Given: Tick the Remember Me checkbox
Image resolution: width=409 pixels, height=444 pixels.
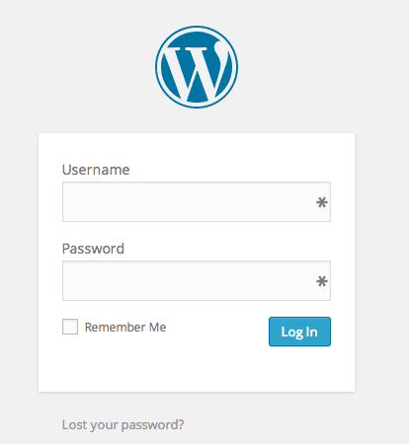Looking at the screenshot, I should point(70,327).
